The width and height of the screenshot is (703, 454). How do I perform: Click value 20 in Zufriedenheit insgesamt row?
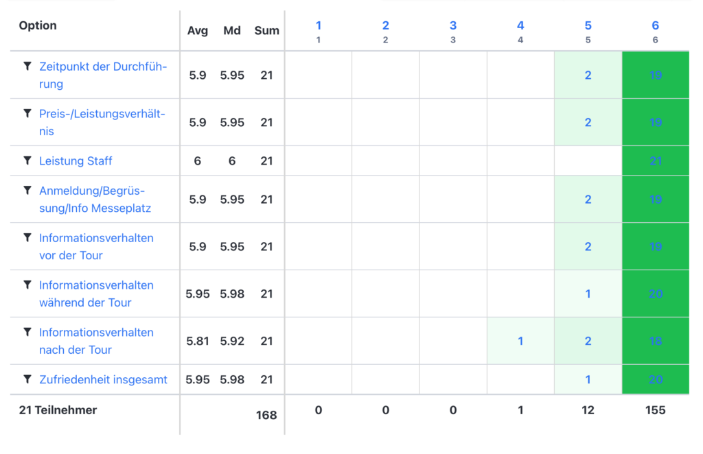656,380
